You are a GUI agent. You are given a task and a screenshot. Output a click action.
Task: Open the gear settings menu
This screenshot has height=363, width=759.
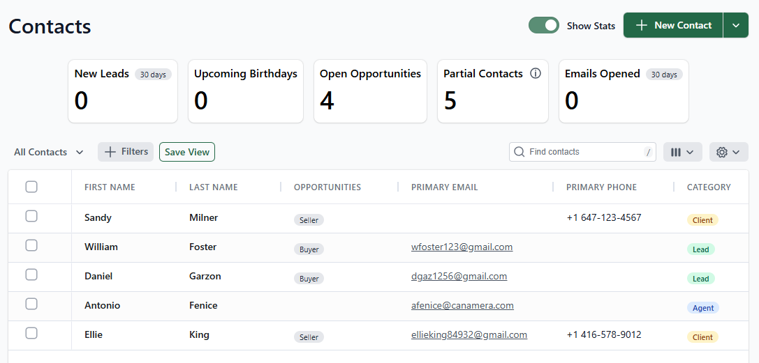[728, 152]
